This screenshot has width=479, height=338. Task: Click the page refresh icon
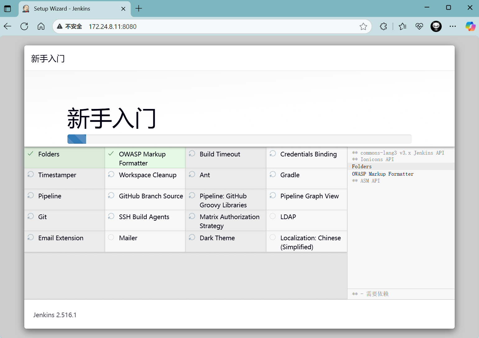point(24,26)
